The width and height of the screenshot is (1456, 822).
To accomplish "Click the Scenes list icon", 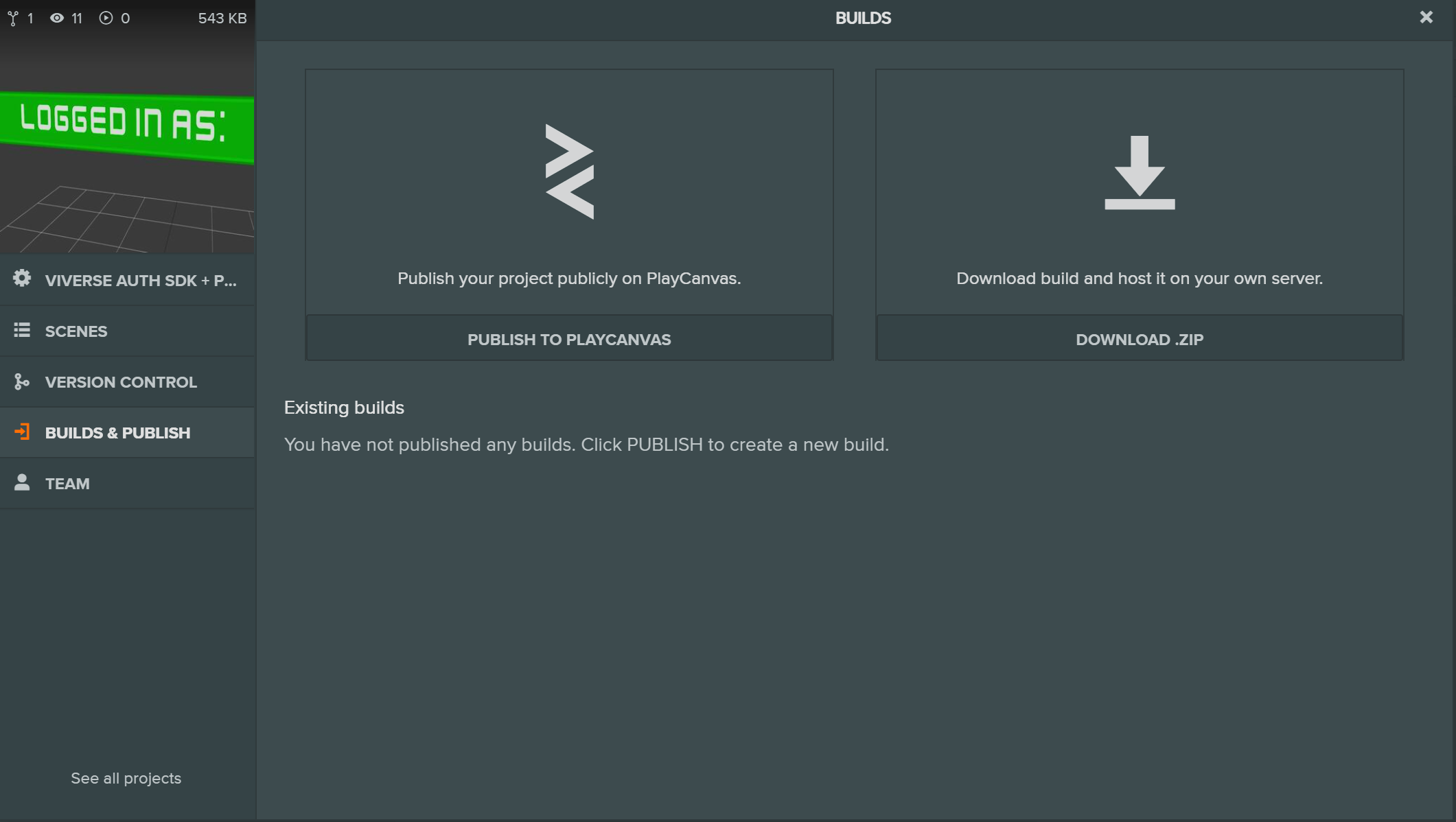I will click(22, 331).
